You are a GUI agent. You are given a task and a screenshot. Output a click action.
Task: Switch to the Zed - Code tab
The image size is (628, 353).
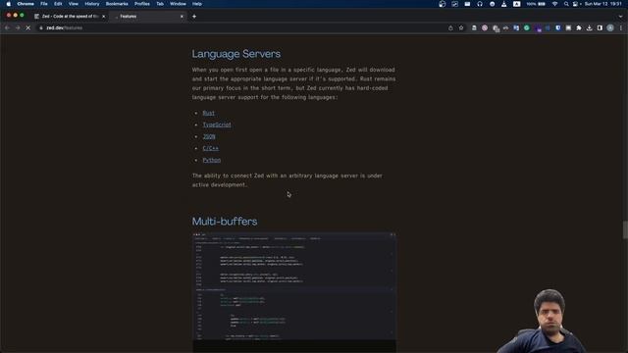point(69,17)
